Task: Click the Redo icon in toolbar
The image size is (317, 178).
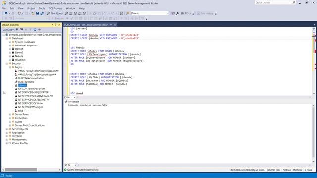Action: coord(112,13)
